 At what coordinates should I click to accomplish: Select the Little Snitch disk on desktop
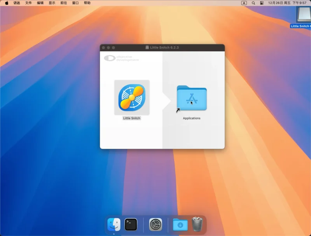click(x=303, y=16)
